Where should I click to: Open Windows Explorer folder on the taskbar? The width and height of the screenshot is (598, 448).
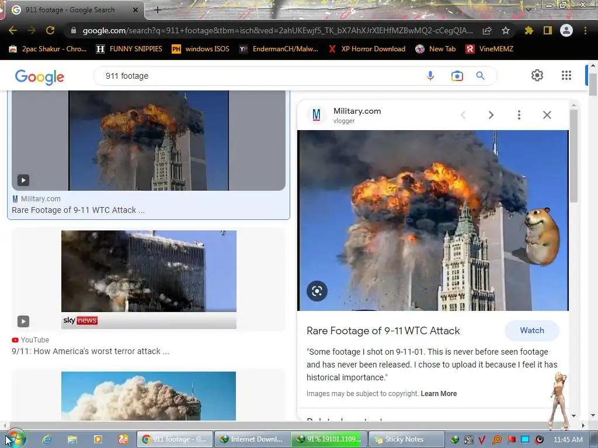[72, 439]
